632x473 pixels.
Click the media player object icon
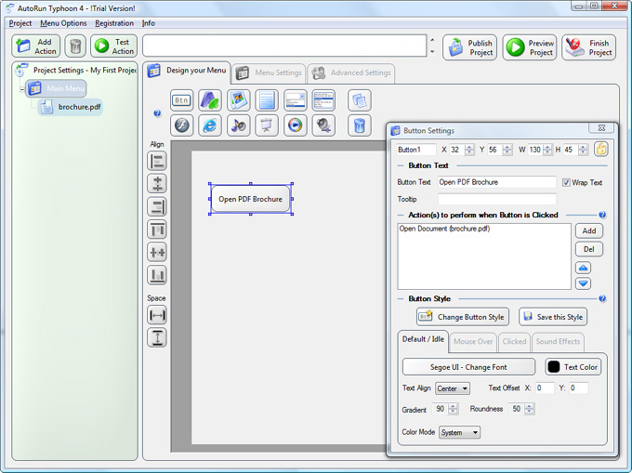[x=296, y=125]
